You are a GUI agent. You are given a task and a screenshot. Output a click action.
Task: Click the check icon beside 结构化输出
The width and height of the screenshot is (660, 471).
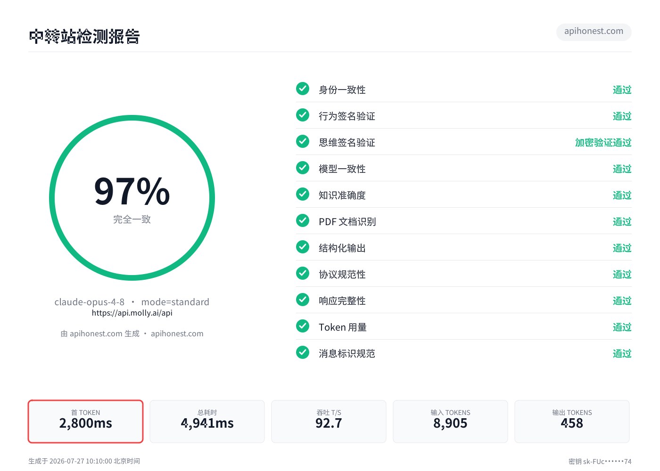tap(303, 247)
